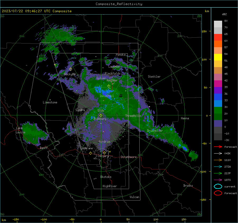Click the royal blue 36–33 dBZ swatch

coord(218,97)
